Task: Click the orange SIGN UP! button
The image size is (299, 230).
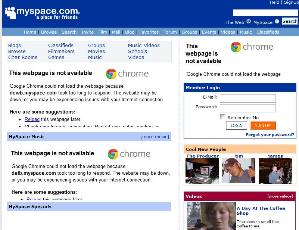Action: coord(262,125)
